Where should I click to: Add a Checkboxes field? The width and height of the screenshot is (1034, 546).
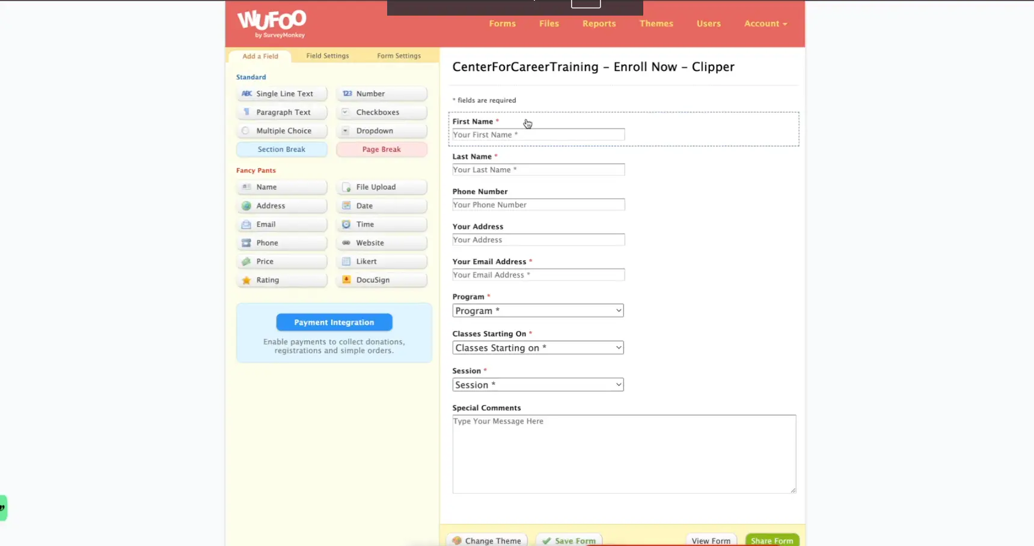click(x=381, y=112)
